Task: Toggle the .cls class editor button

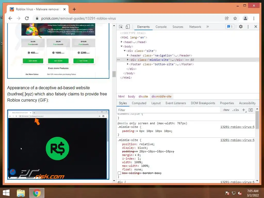Action: click(235, 110)
